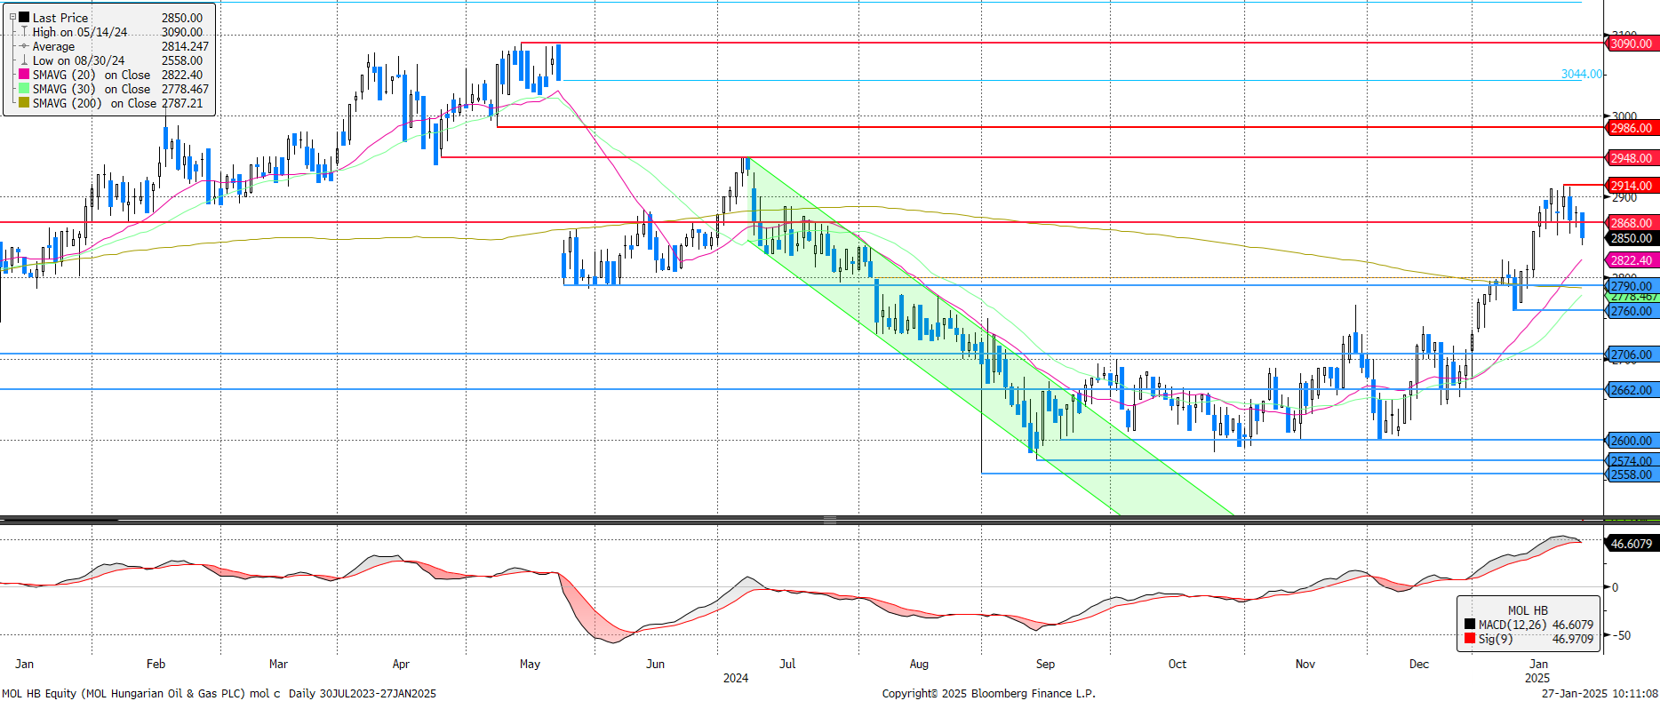Click the Sep label on time axis

[1045, 664]
